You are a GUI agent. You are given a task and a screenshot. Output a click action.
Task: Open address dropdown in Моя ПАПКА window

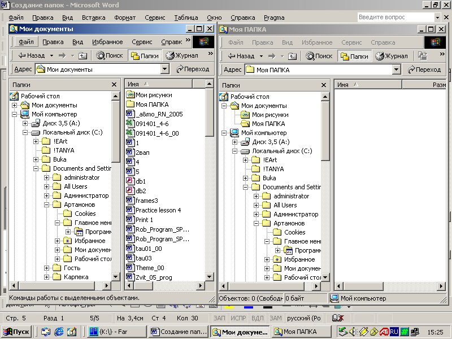pyautogui.click(x=397, y=69)
